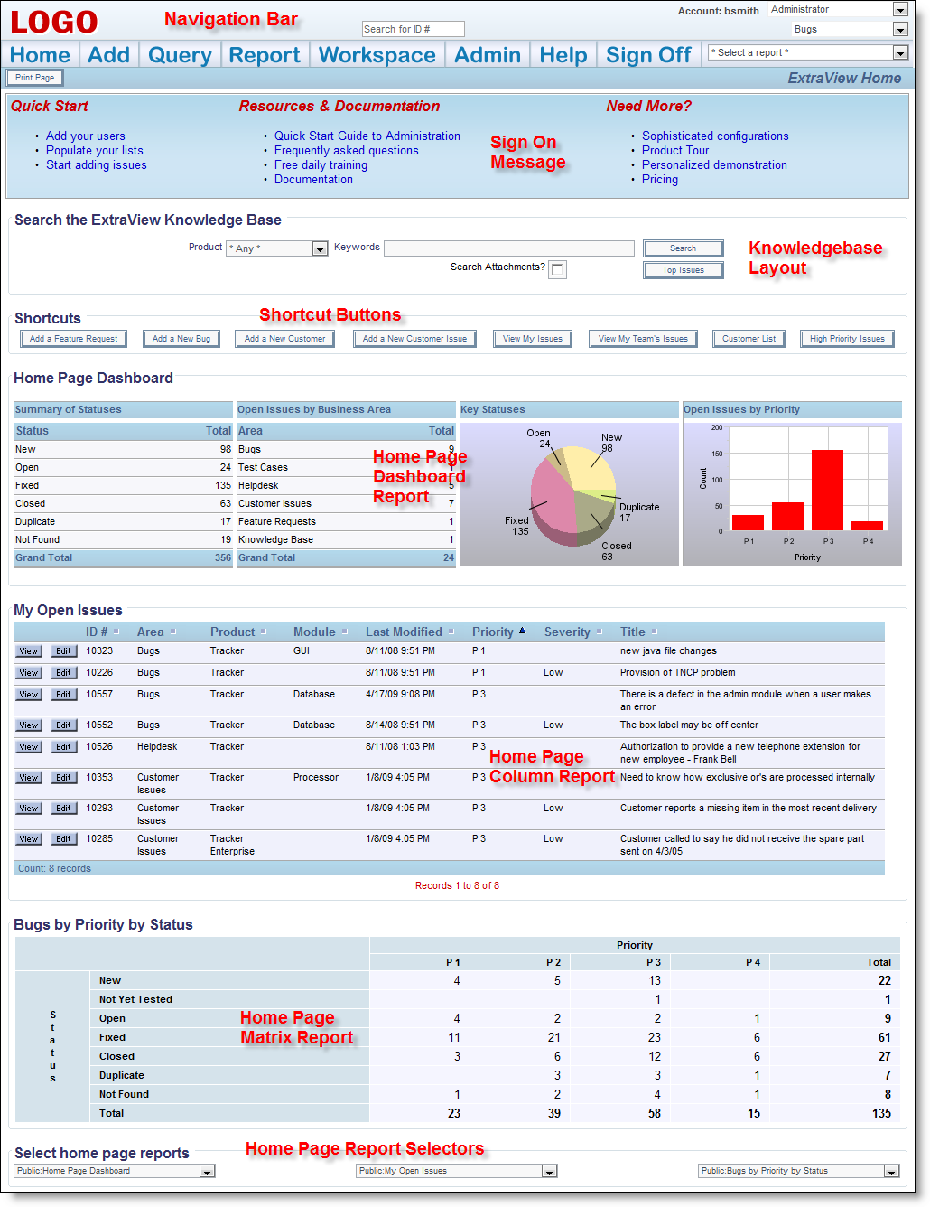Viewport: 930px width, 1207px height.
Task: Click the sort icon beside Module column
Action: 344,632
